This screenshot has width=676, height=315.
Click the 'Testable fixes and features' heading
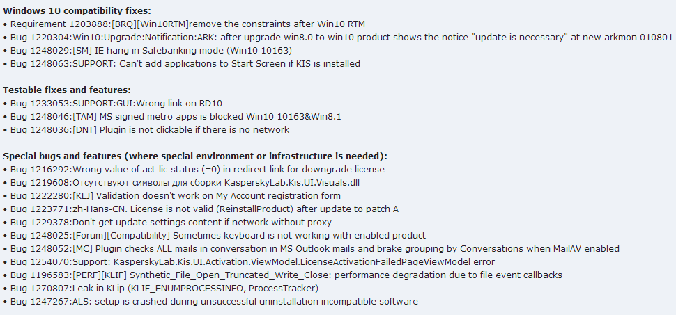point(67,90)
